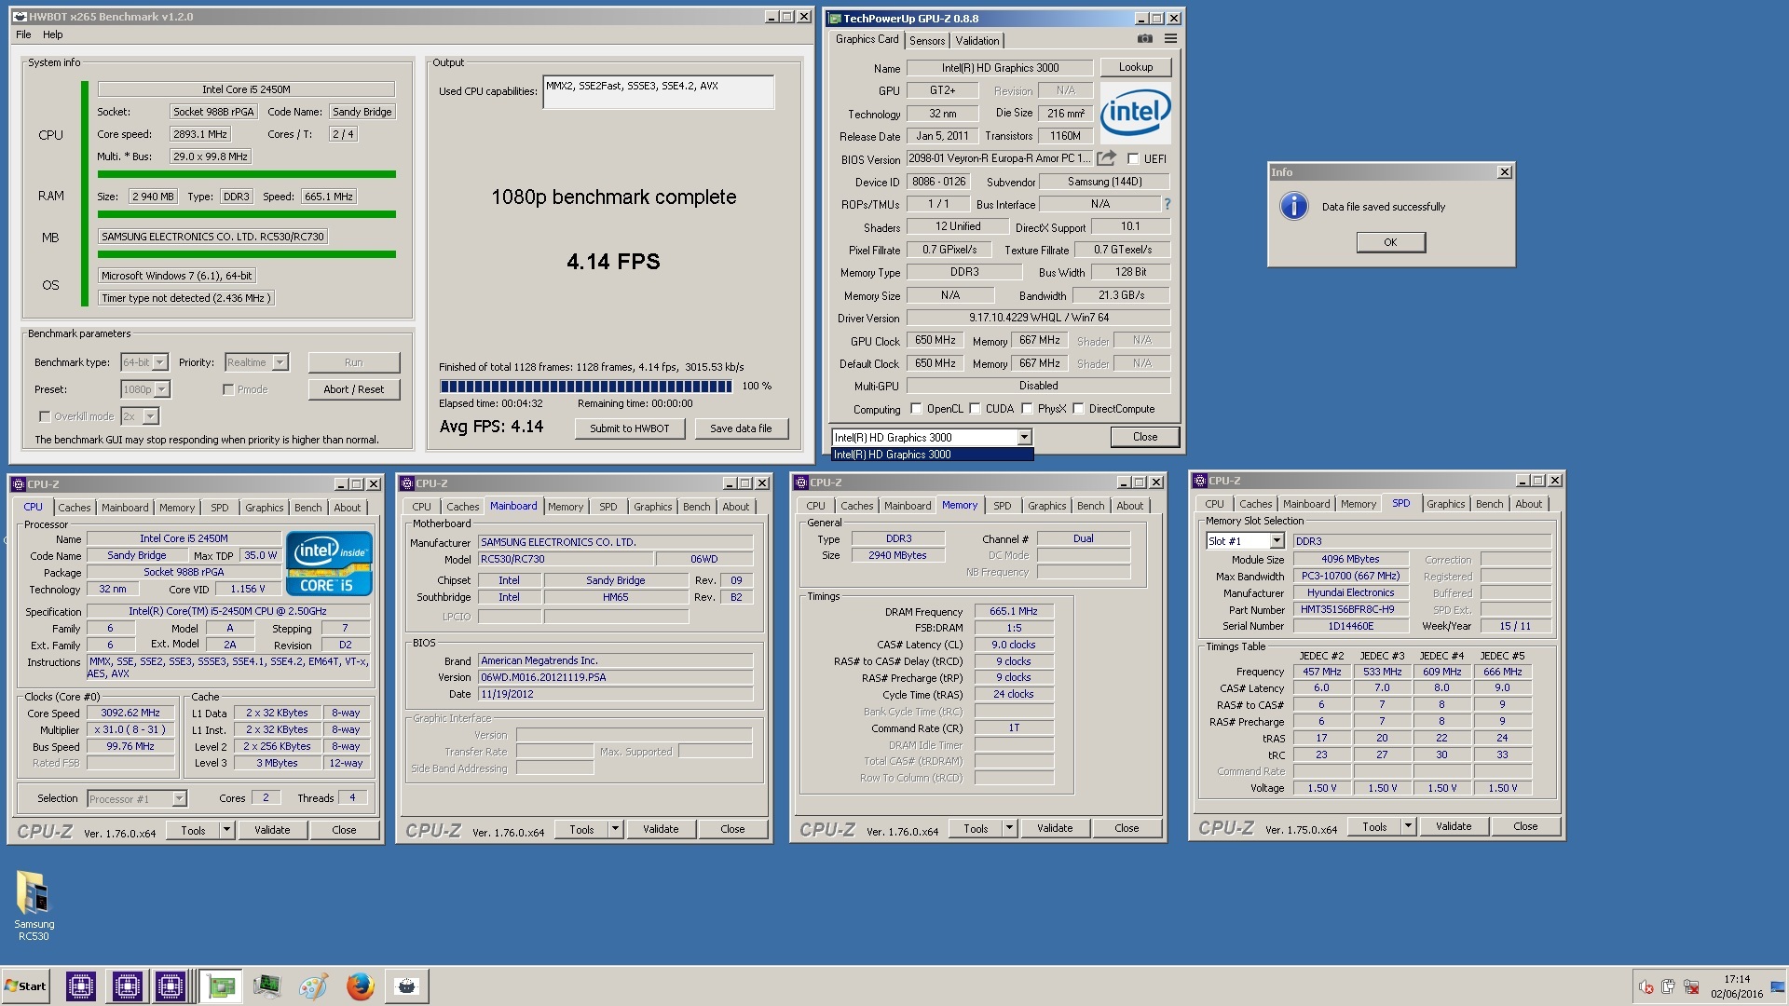This screenshot has height=1006, width=1789.
Task: Click the blue info icon in the Info dialog
Action: point(1293,206)
